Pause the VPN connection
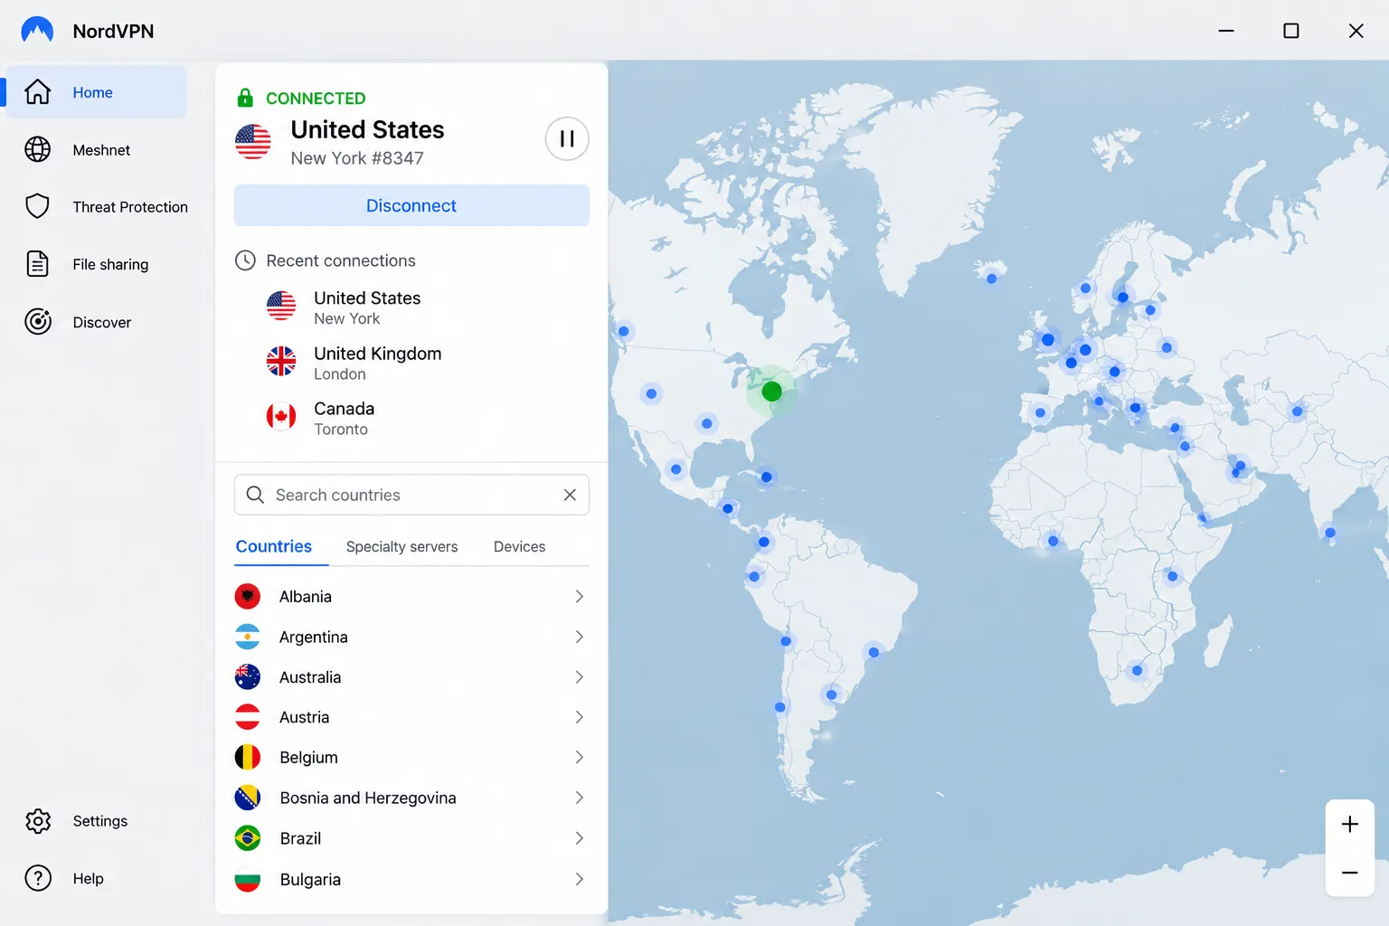The image size is (1389, 926). [567, 138]
